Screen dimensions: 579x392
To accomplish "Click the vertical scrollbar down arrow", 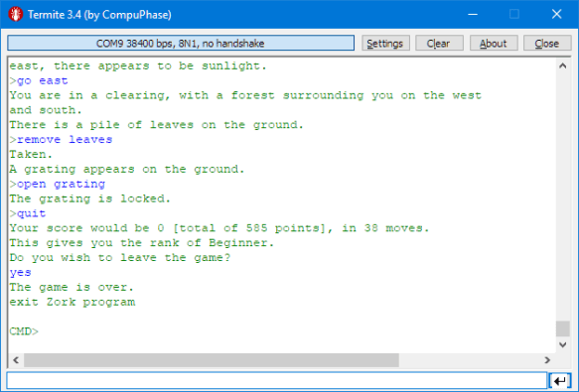I will pyautogui.click(x=563, y=344).
